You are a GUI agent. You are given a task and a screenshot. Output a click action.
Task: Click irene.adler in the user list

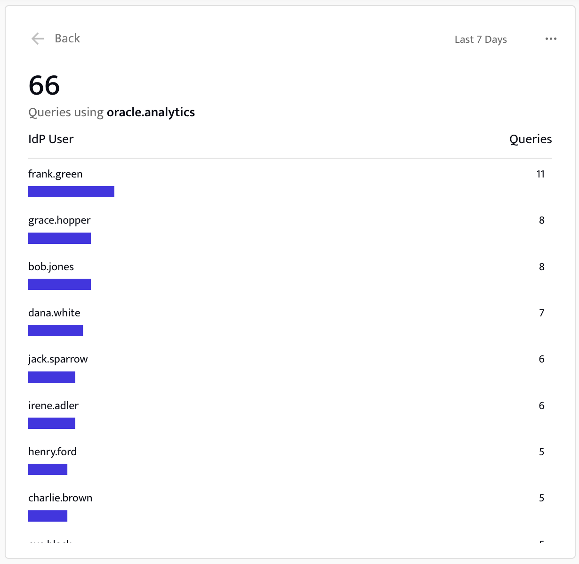pos(53,405)
